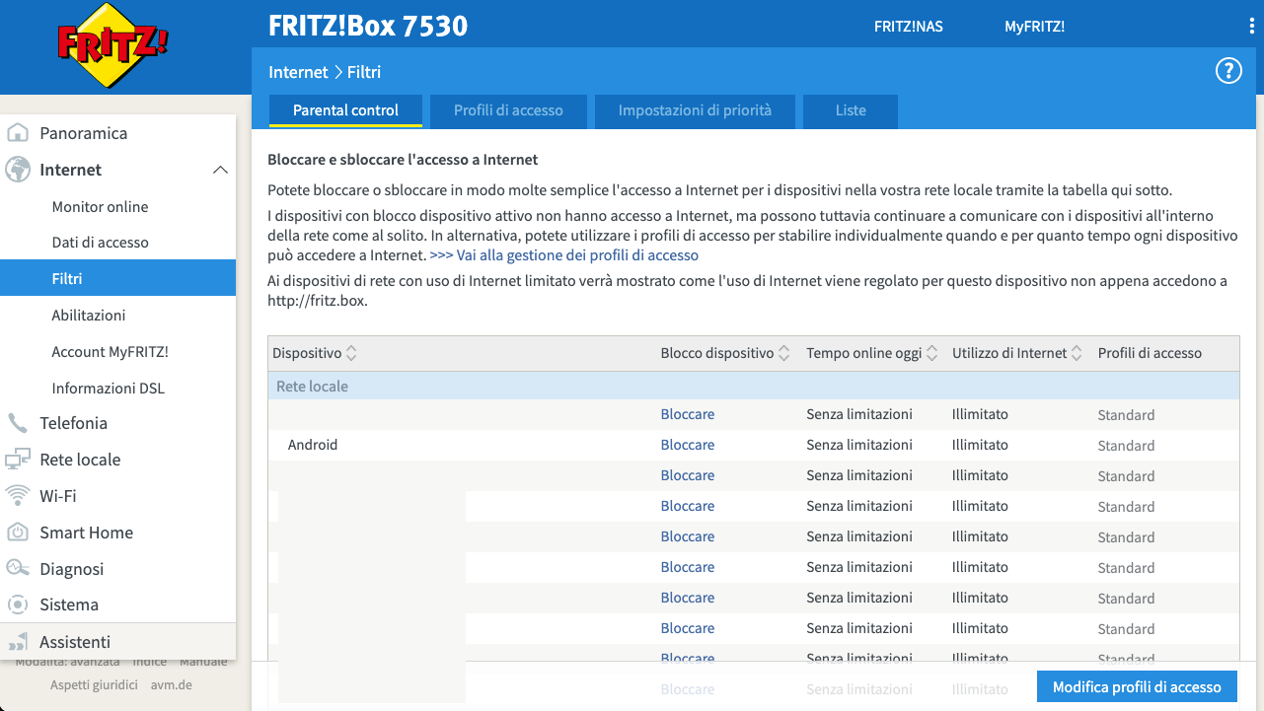Viewport: 1264px width, 711px height.
Task: Click Rete locale table group header
Action: [x=754, y=386]
